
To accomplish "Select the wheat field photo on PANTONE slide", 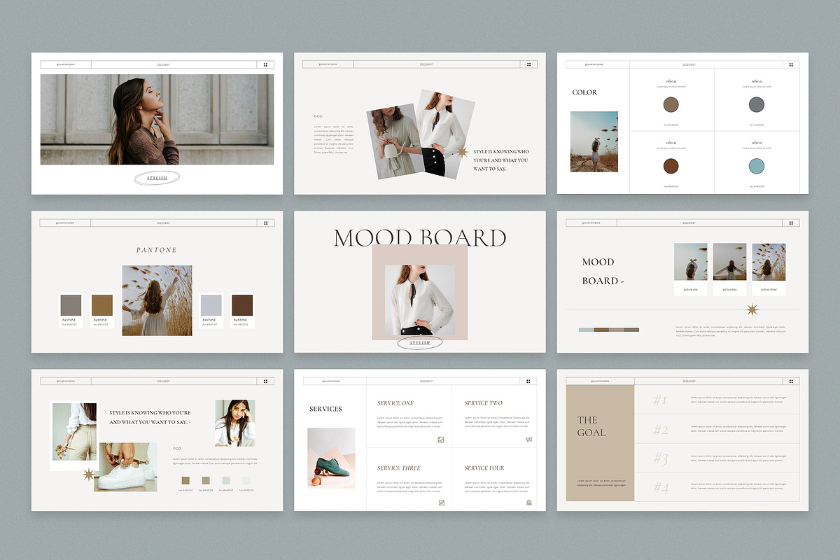I will coord(157,300).
